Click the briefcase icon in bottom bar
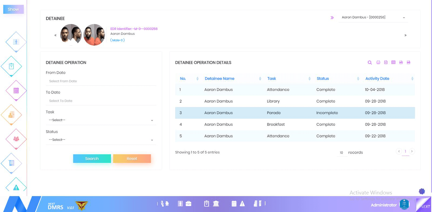Viewport: 432px width, 212px height. (x=188, y=204)
